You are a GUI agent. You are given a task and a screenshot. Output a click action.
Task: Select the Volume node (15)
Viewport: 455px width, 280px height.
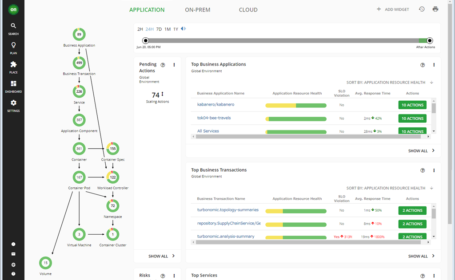(46, 263)
